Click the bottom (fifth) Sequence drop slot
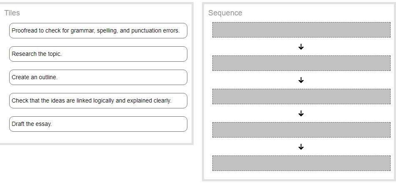The height and width of the screenshot is (183, 396). tap(301, 163)
